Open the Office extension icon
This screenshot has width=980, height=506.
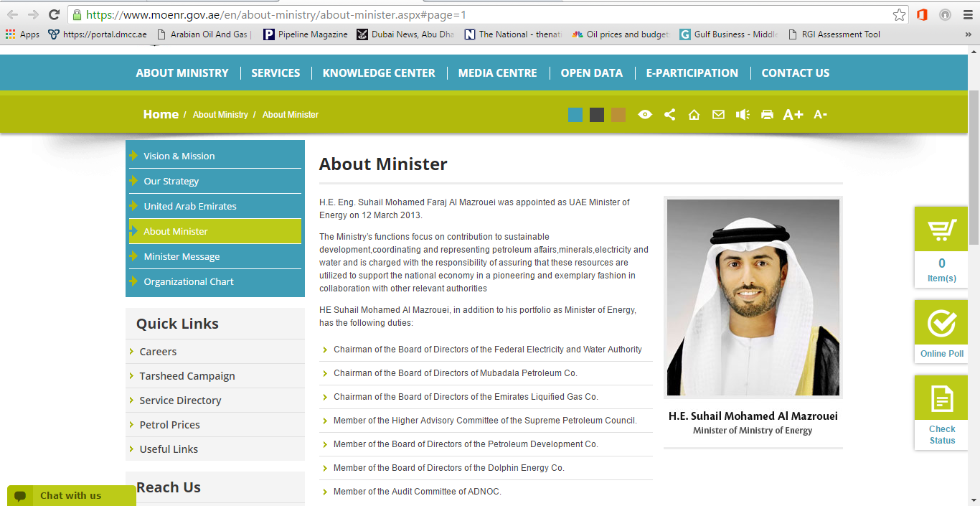pos(922,14)
